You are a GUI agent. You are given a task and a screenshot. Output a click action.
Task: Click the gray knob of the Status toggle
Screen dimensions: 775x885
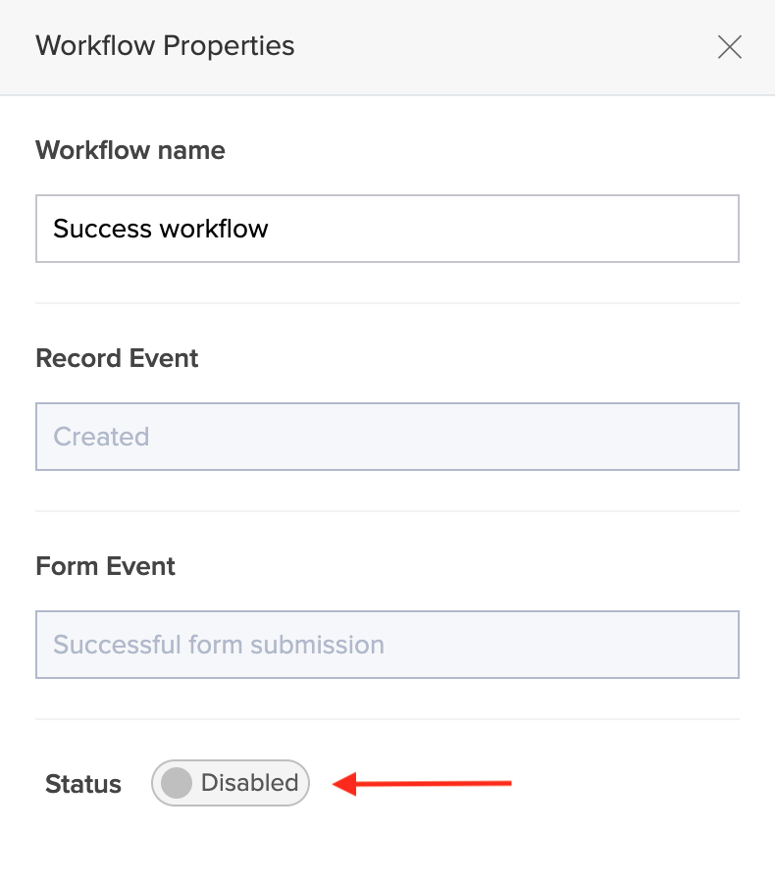(177, 783)
